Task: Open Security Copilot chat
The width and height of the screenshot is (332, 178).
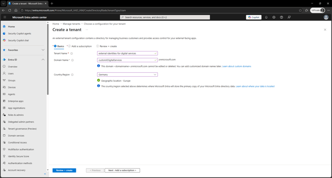Action: (x=18, y=41)
